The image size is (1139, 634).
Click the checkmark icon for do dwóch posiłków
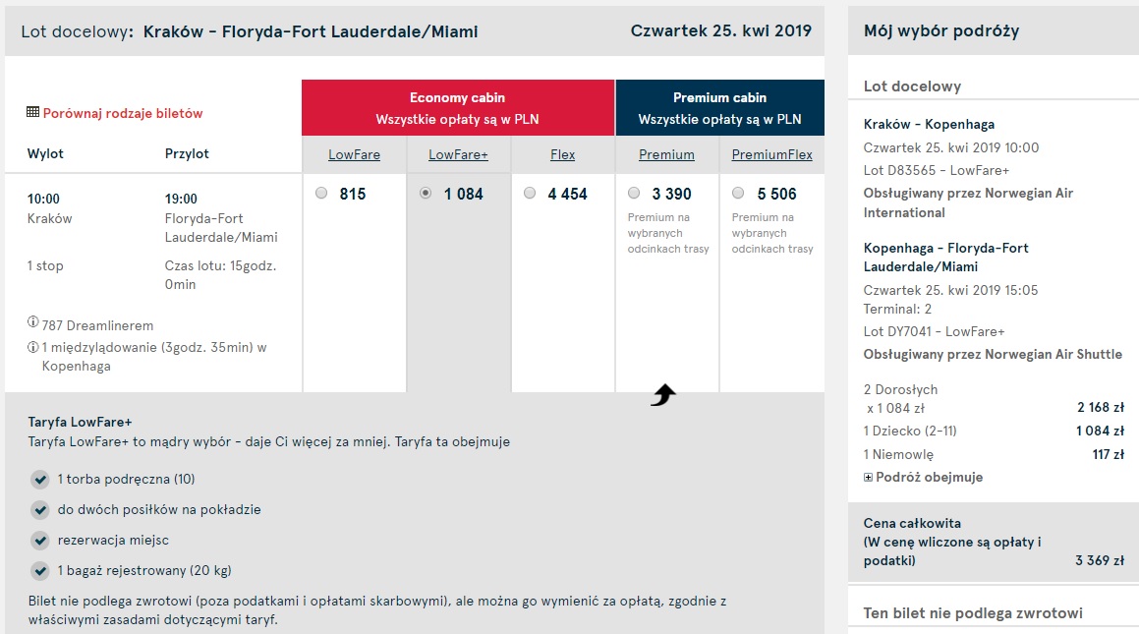pos(40,510)
